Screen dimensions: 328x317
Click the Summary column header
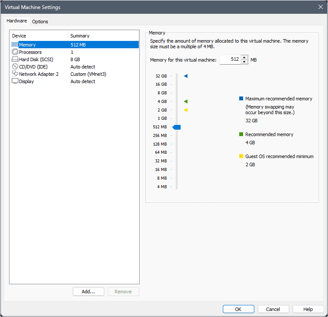(103, 36)
